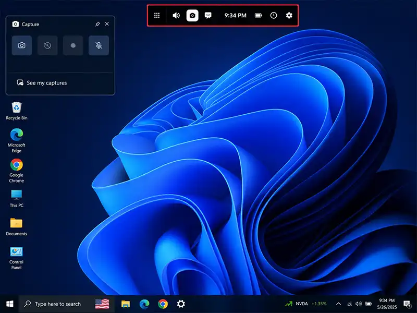This screenshot has height=313, width=417.
Task: Start recording with the dot button
Action: [73, 45]
